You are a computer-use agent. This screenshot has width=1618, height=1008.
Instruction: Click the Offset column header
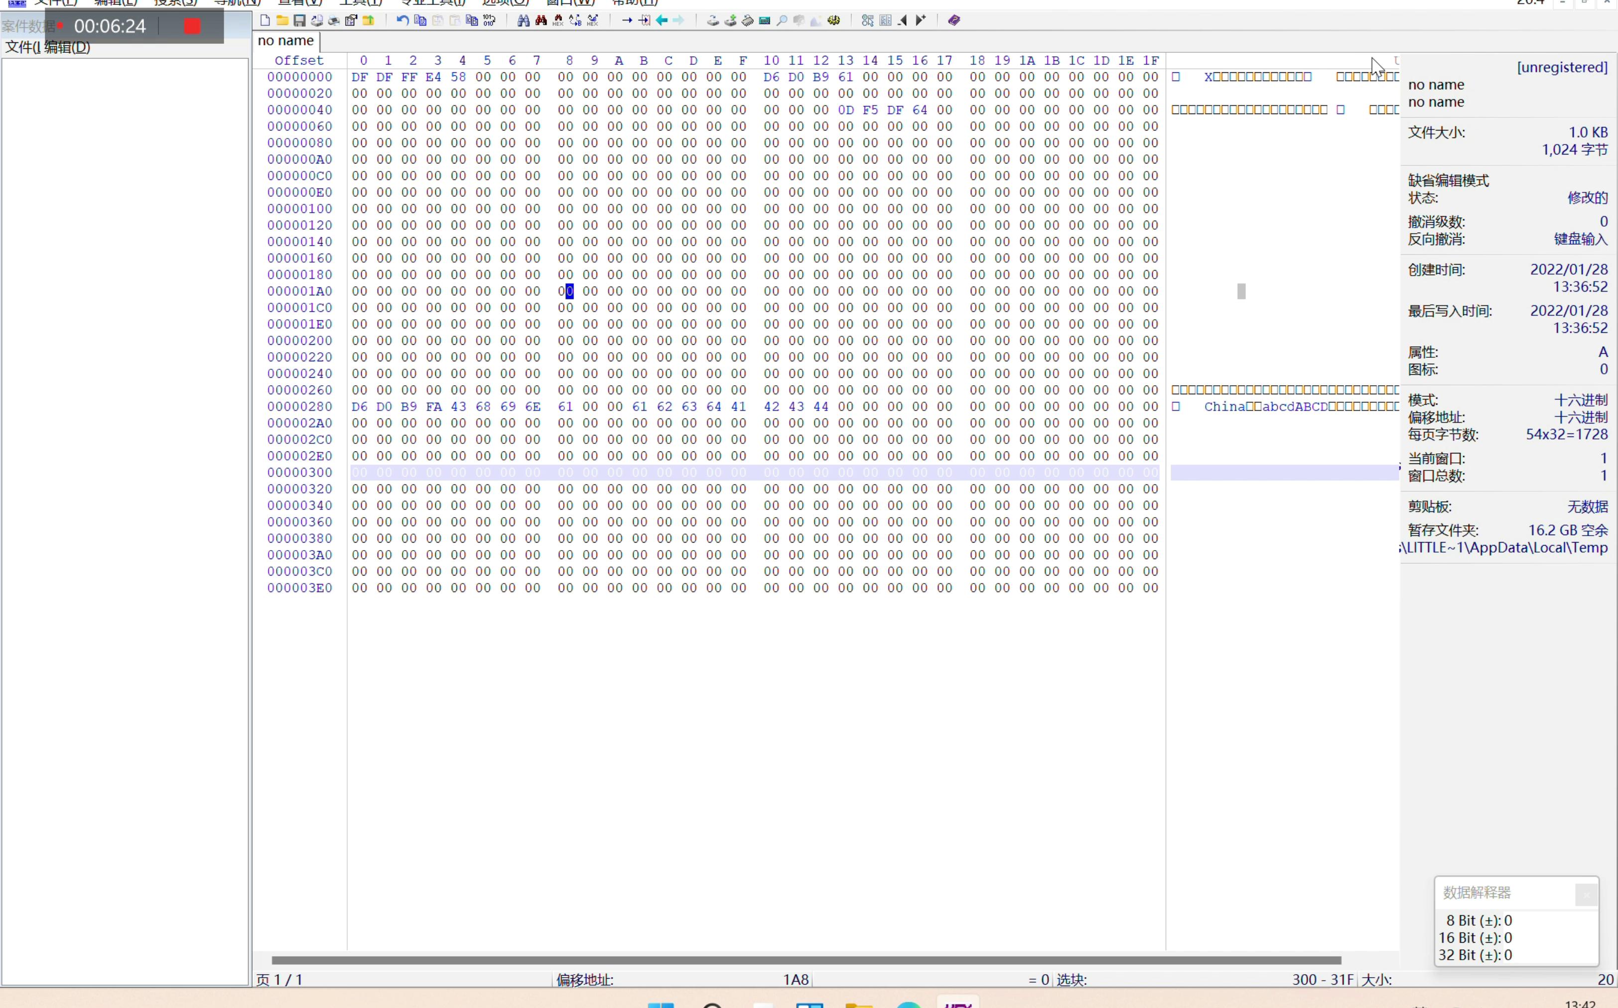click(298, 61)
